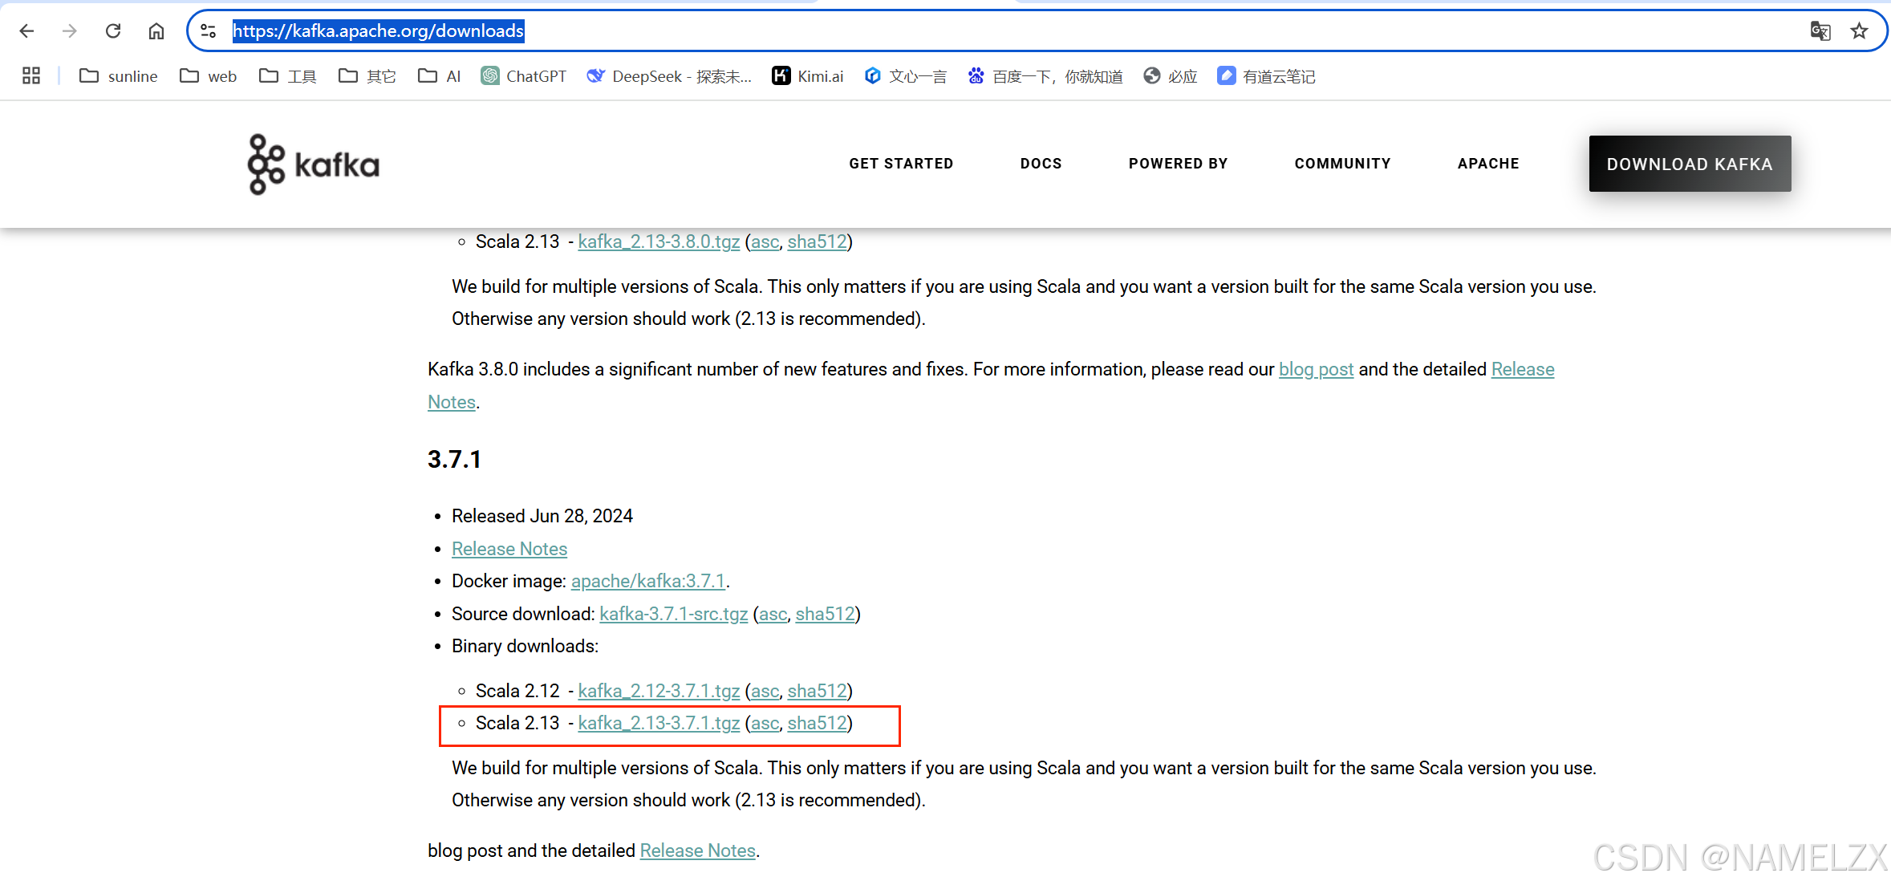Open site information icon in address bar
1891x889 pixels.
tap(209, 31)
